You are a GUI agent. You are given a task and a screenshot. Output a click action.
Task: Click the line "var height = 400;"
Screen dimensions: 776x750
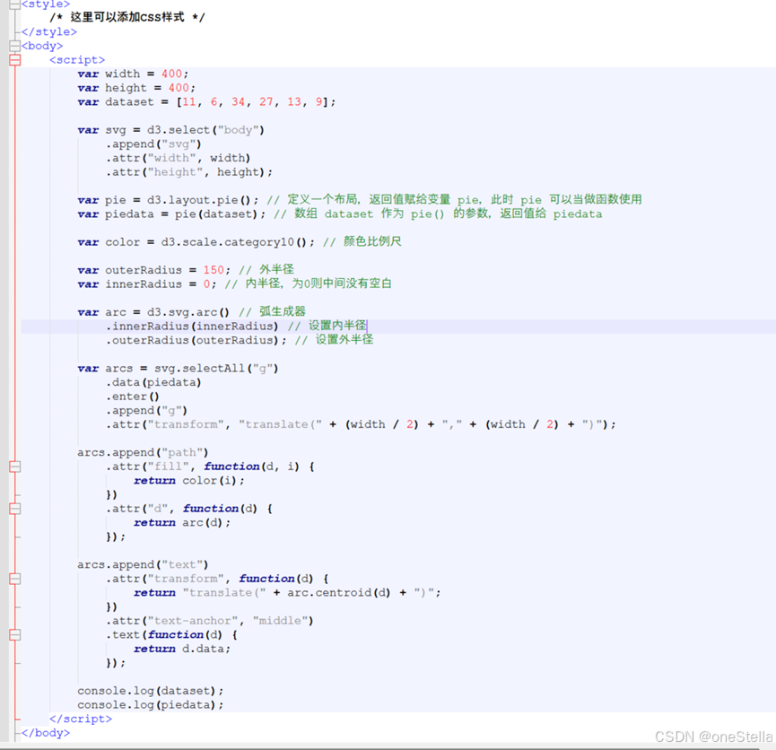click(136, 88)
